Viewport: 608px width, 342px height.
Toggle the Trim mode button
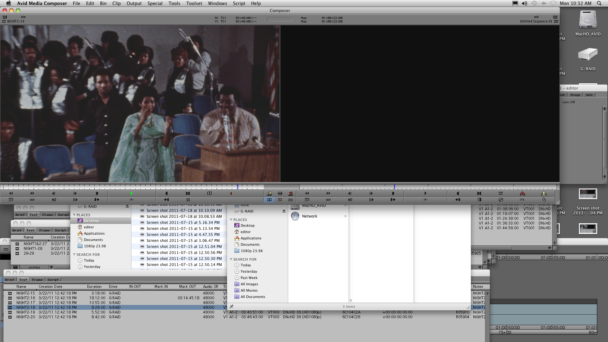point(280,200)
